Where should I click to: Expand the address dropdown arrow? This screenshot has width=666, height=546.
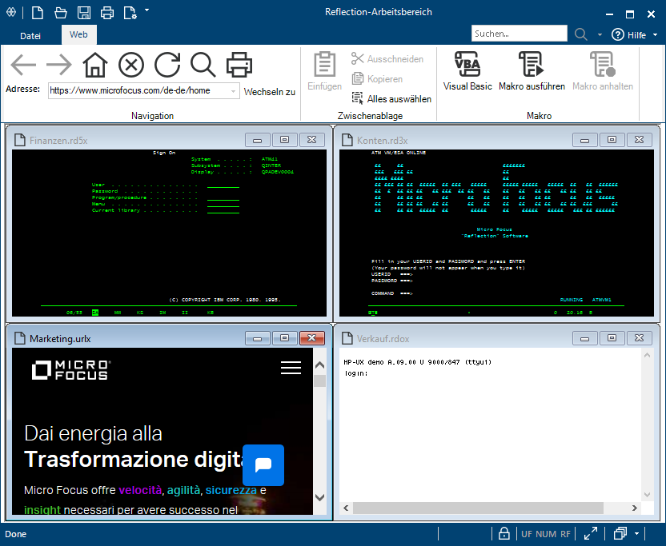click(x=233, y=91)
